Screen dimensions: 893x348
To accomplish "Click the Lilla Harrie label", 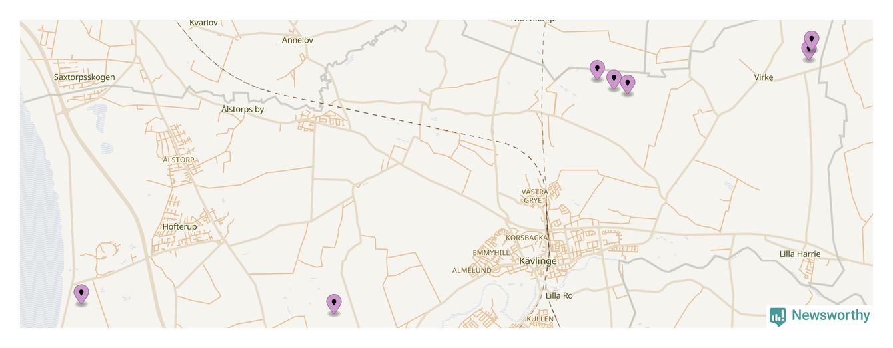I will [800, 254].
